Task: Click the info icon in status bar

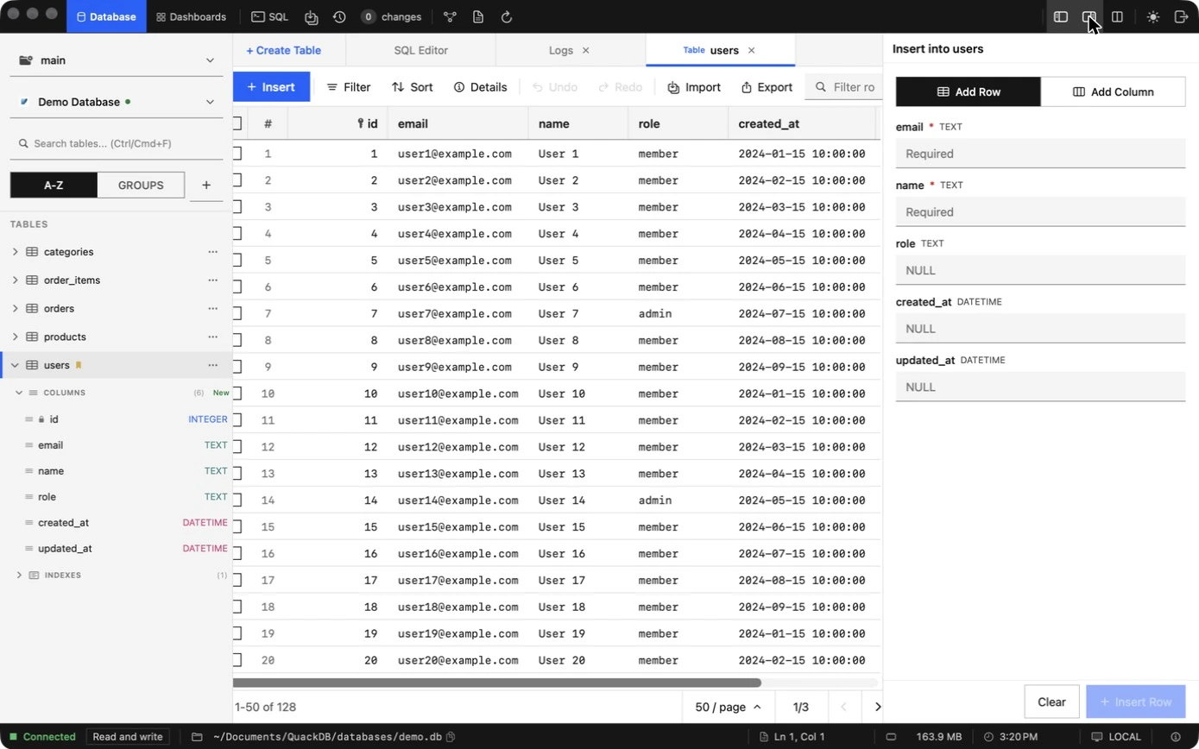Action: point(1175,737)
